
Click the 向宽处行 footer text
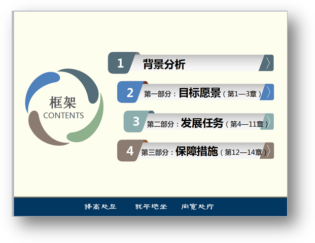pyautogui.click(x=197, y=207)
